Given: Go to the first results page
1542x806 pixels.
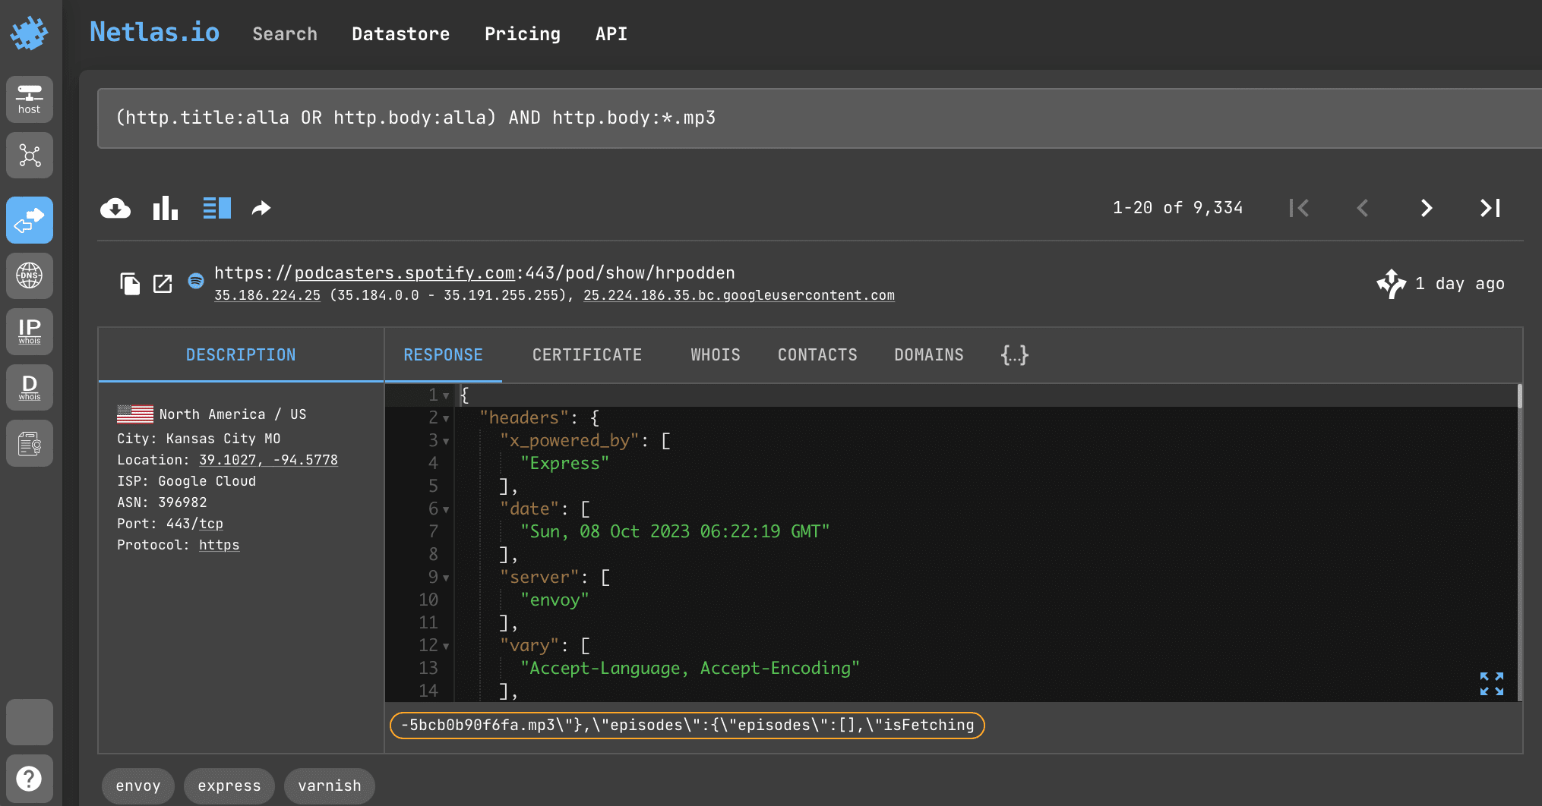Looking at the screenshot, I should pyautogui.click(x=1299, y=208).
